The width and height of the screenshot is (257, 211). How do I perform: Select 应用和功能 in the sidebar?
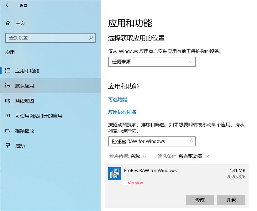50,71
